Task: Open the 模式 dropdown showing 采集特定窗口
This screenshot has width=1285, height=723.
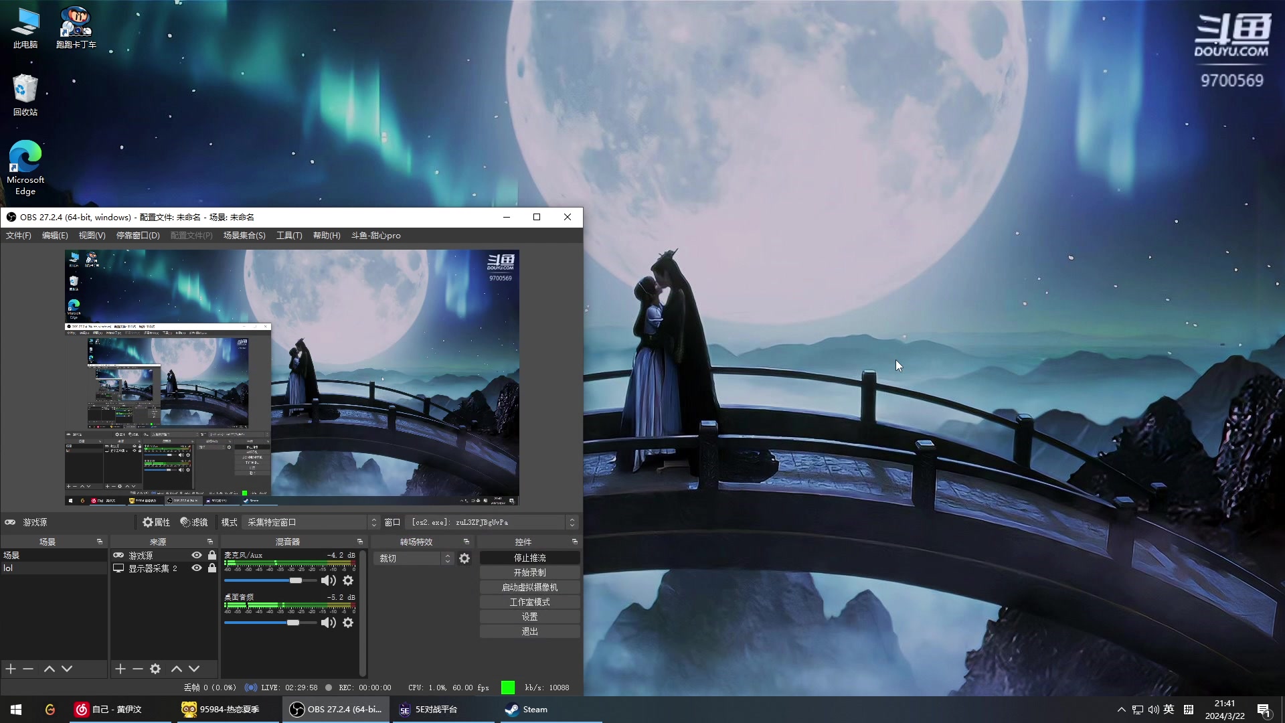Action: (x=311, y=522)
